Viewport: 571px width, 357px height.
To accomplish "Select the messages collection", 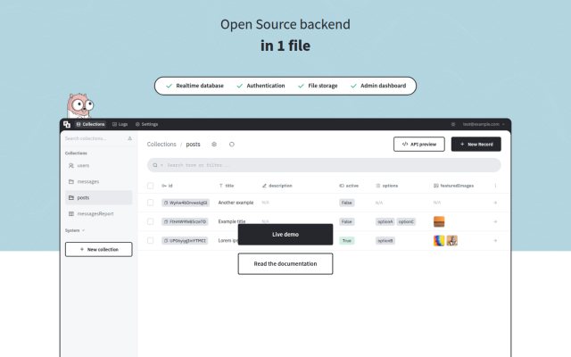I will pyautogui.click(x=99, y=181).
